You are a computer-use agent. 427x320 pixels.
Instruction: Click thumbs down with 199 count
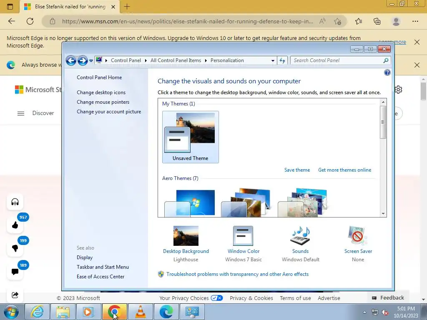click(x=15, y=248)
